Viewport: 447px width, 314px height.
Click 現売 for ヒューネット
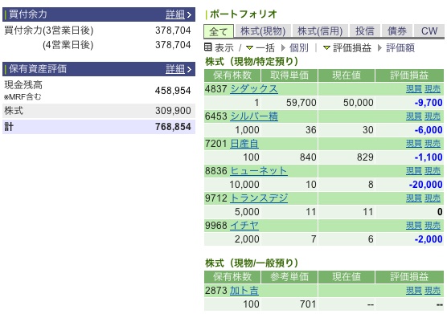pos(433,171)
